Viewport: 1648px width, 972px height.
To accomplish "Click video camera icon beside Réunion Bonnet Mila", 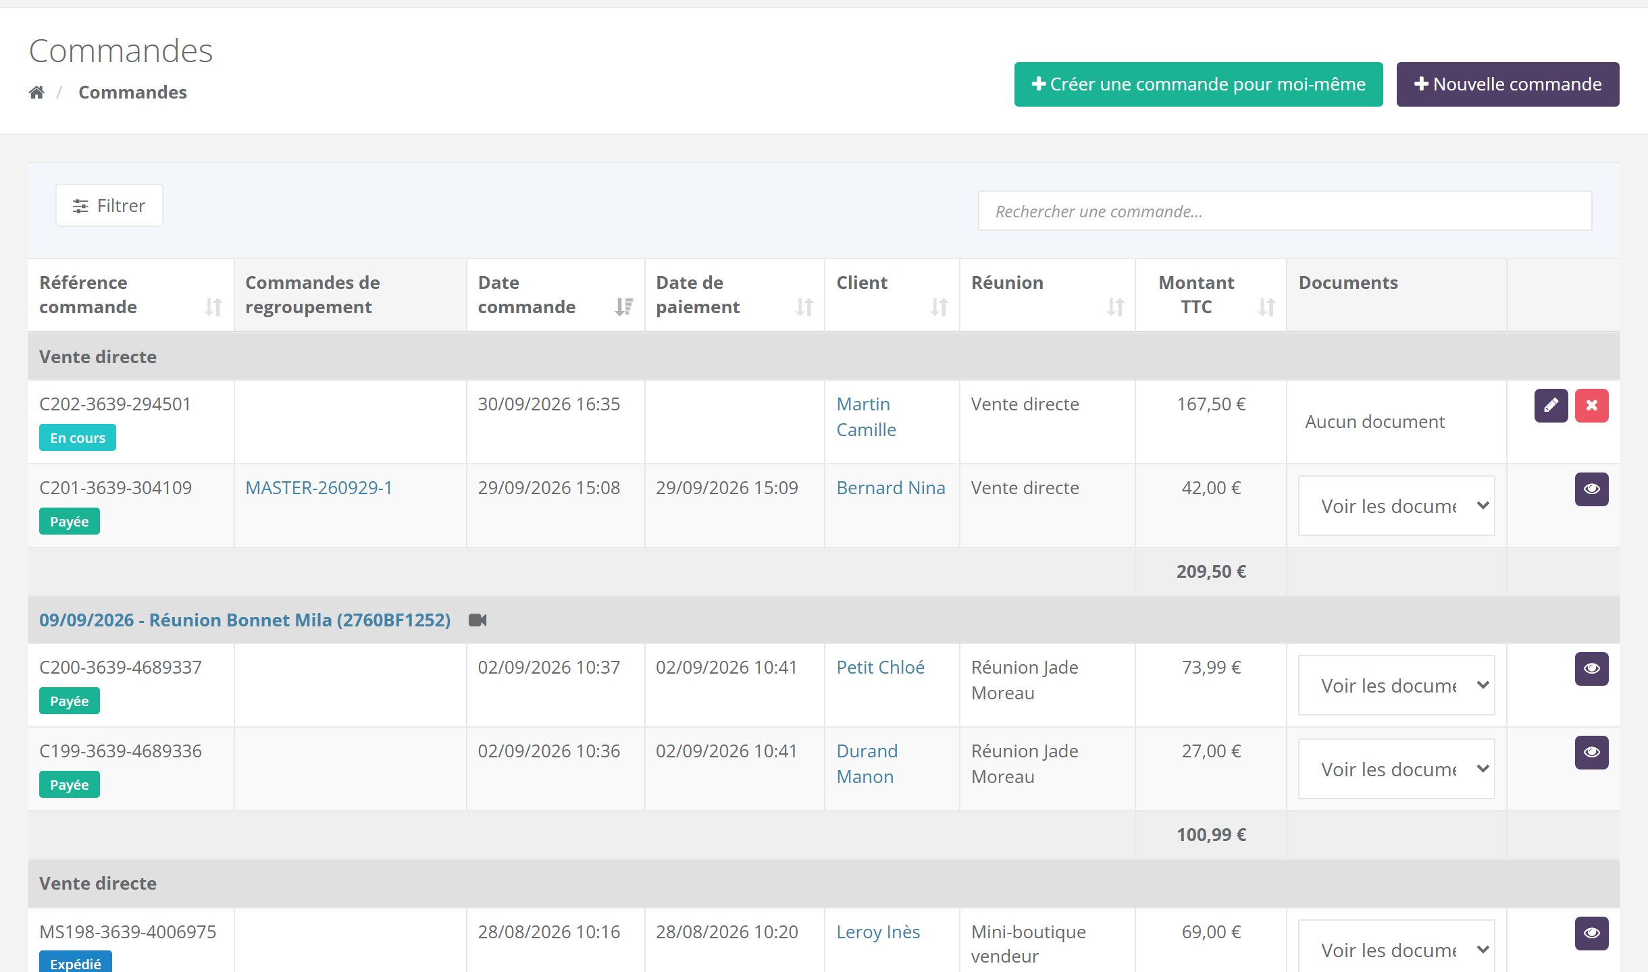I will (x=478, y=620).
